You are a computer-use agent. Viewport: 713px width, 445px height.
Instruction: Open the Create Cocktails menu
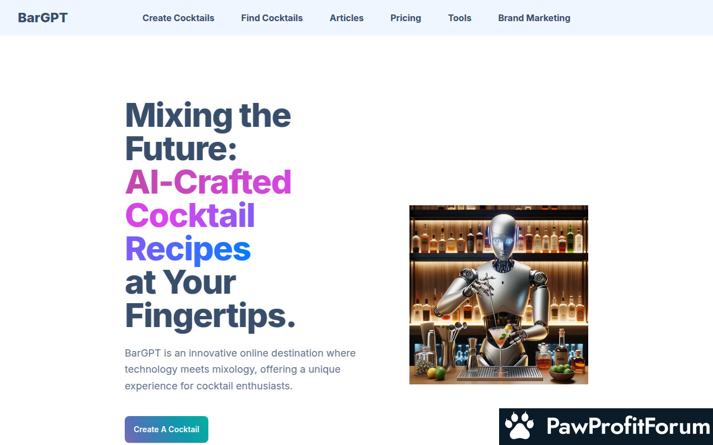(178, 18)
